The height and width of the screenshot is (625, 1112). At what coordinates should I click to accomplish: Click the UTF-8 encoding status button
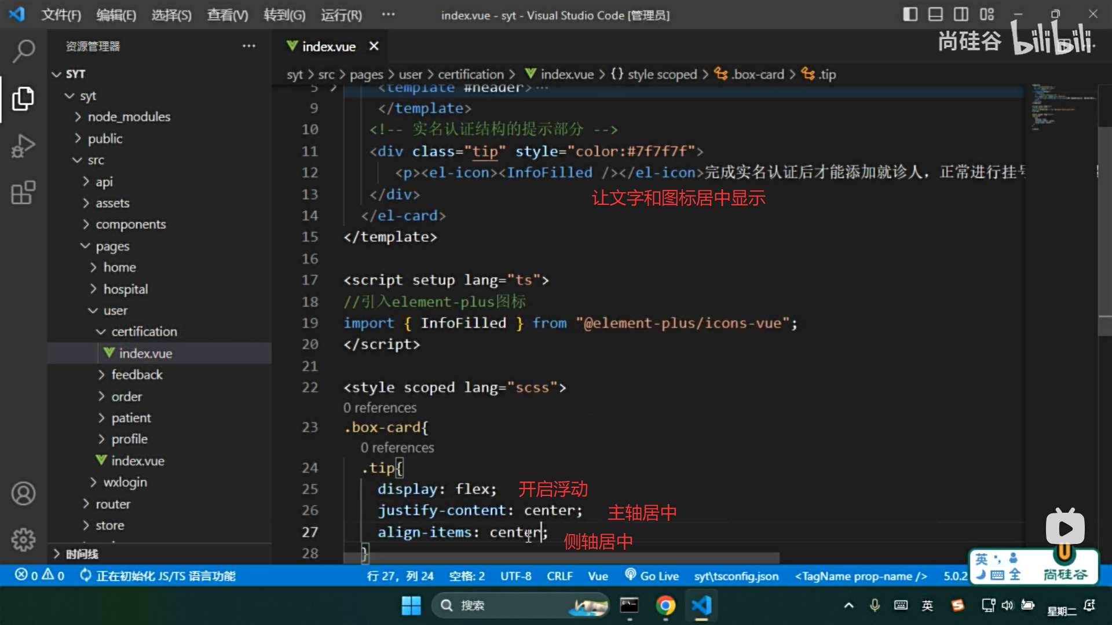[515, 576]
